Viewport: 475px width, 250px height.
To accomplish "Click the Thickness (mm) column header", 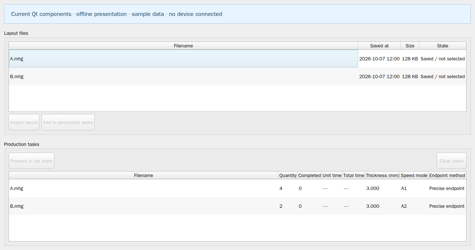I will pos(382,175).
